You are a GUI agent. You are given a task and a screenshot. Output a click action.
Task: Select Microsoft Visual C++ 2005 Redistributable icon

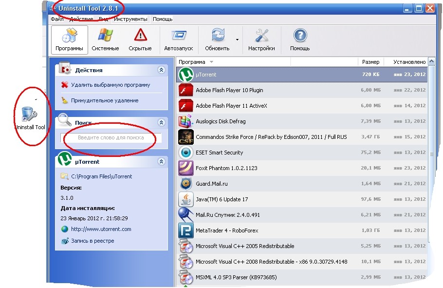[186, 246]
